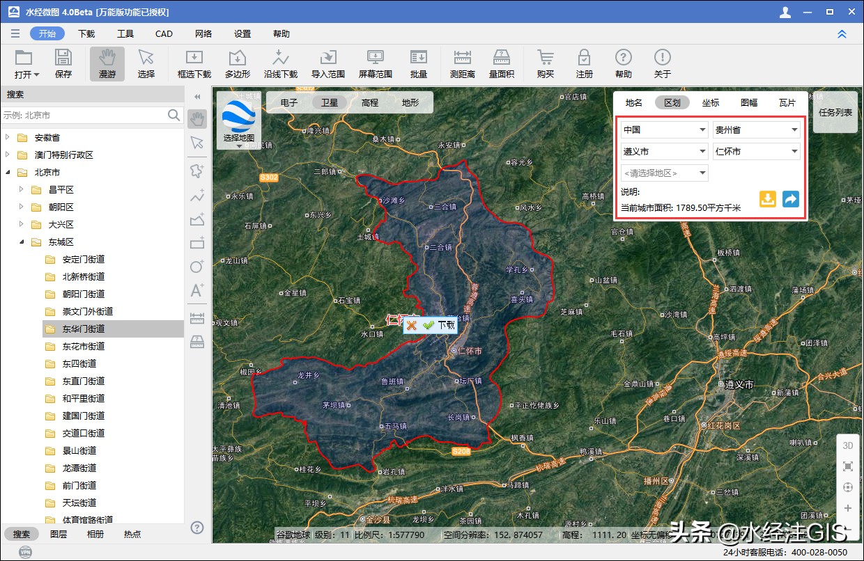Click the blue share arrow icon
Image resolution: width=864 pixels, height=561 pixels.
click(x=790, y=199)
